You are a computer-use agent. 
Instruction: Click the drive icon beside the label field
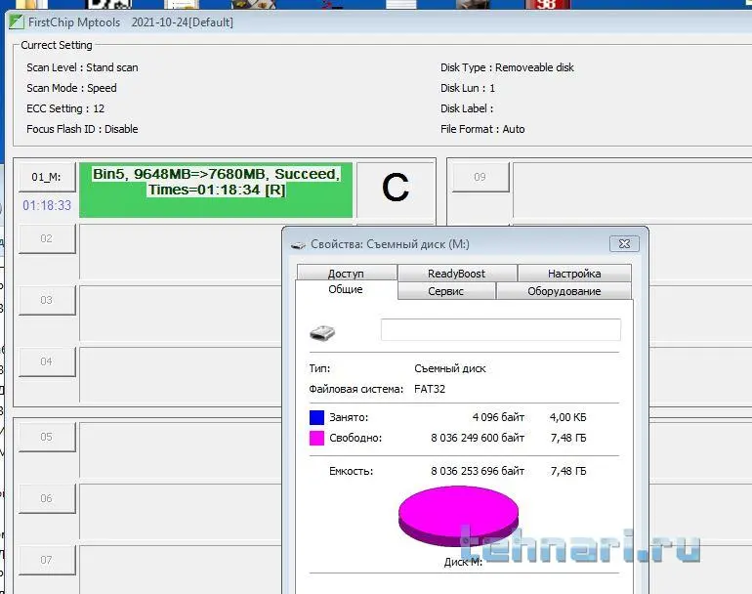click(322, 332)
